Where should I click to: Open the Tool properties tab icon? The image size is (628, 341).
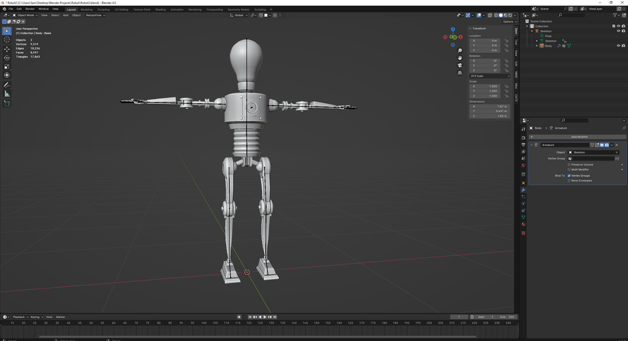(524, 129)
